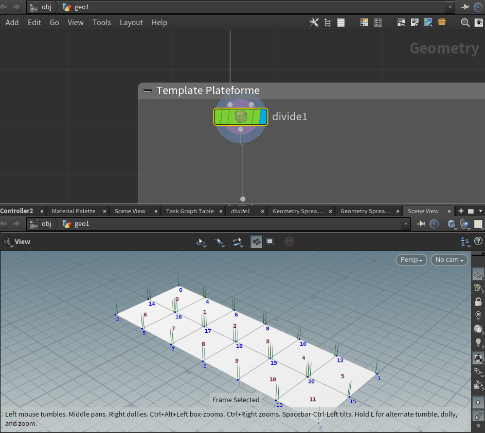Click the geo1 path button in the top bar
Image resolution: width=485 pixels, height=433 pixels.
pyautogui.click(x=76, y=7)
